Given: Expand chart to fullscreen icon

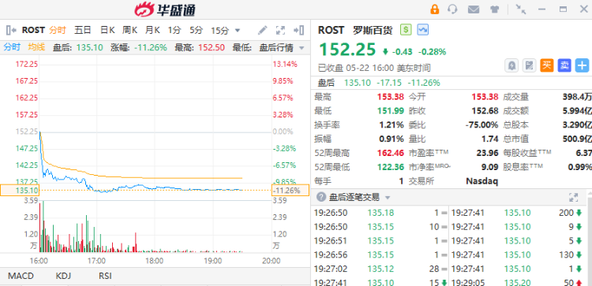Looking at the screenshot, I should pos(280,30).
